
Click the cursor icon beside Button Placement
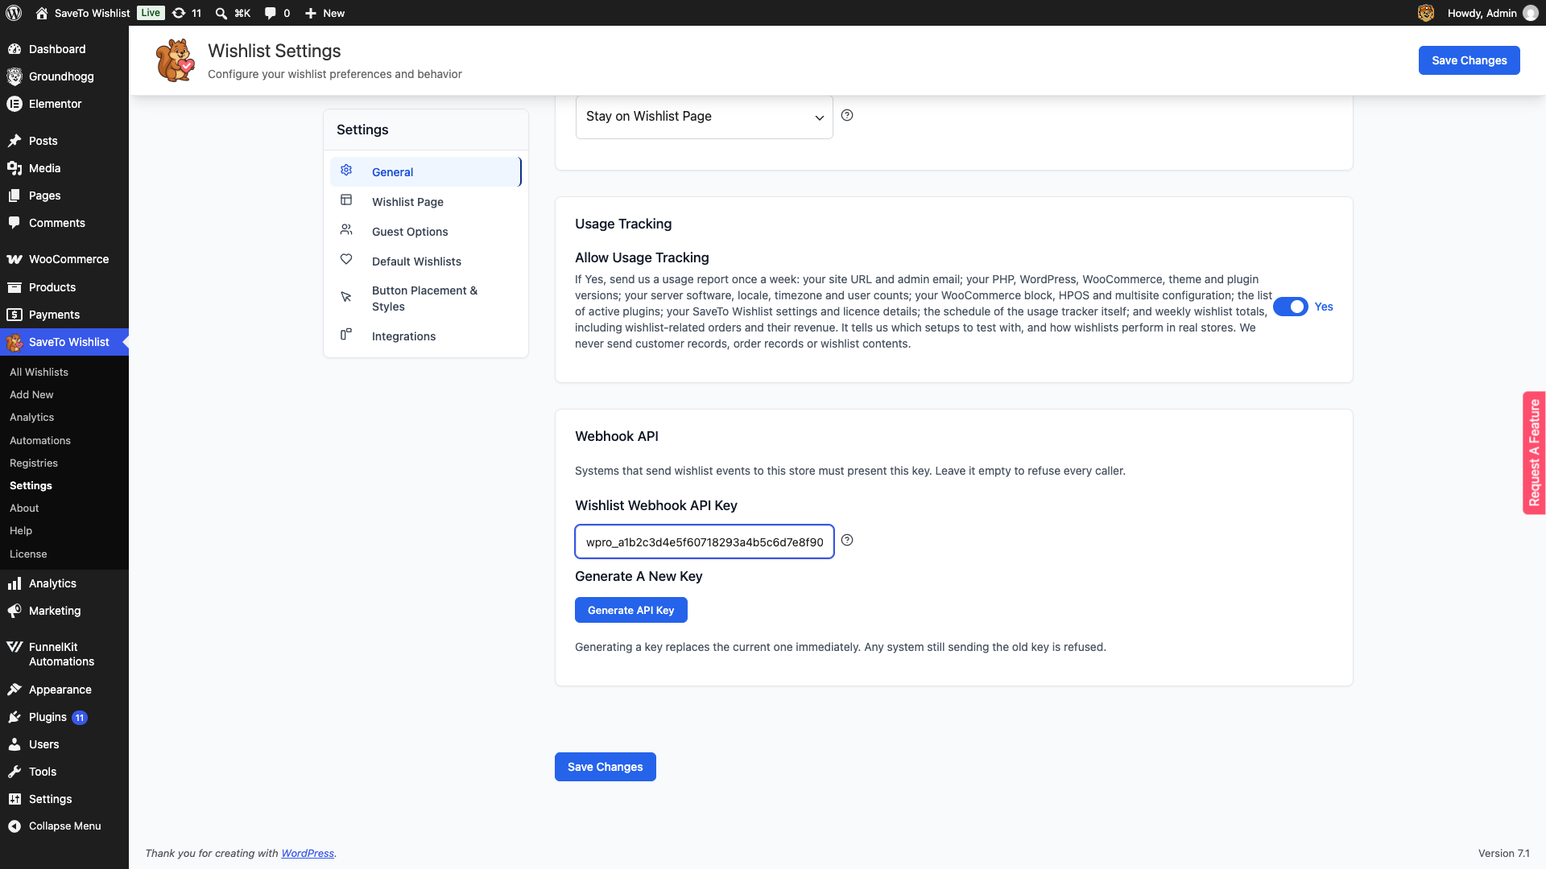click(x=346, y=297)
